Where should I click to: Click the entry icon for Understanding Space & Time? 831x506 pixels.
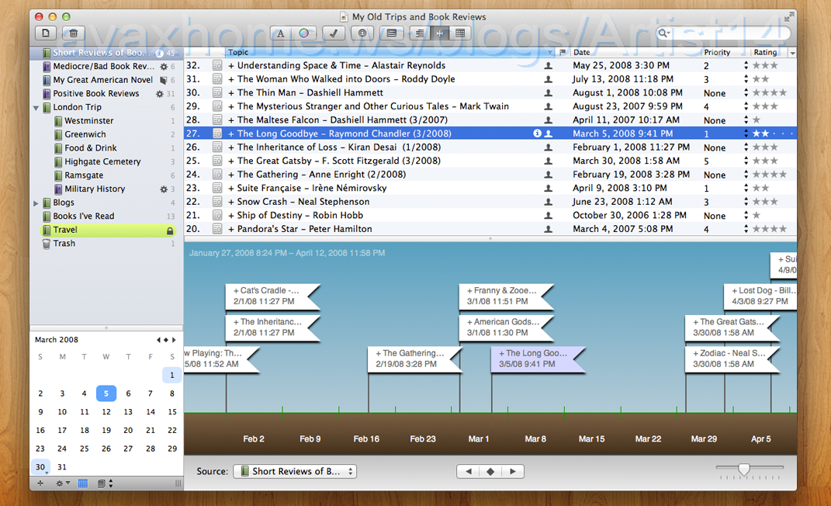217,66
